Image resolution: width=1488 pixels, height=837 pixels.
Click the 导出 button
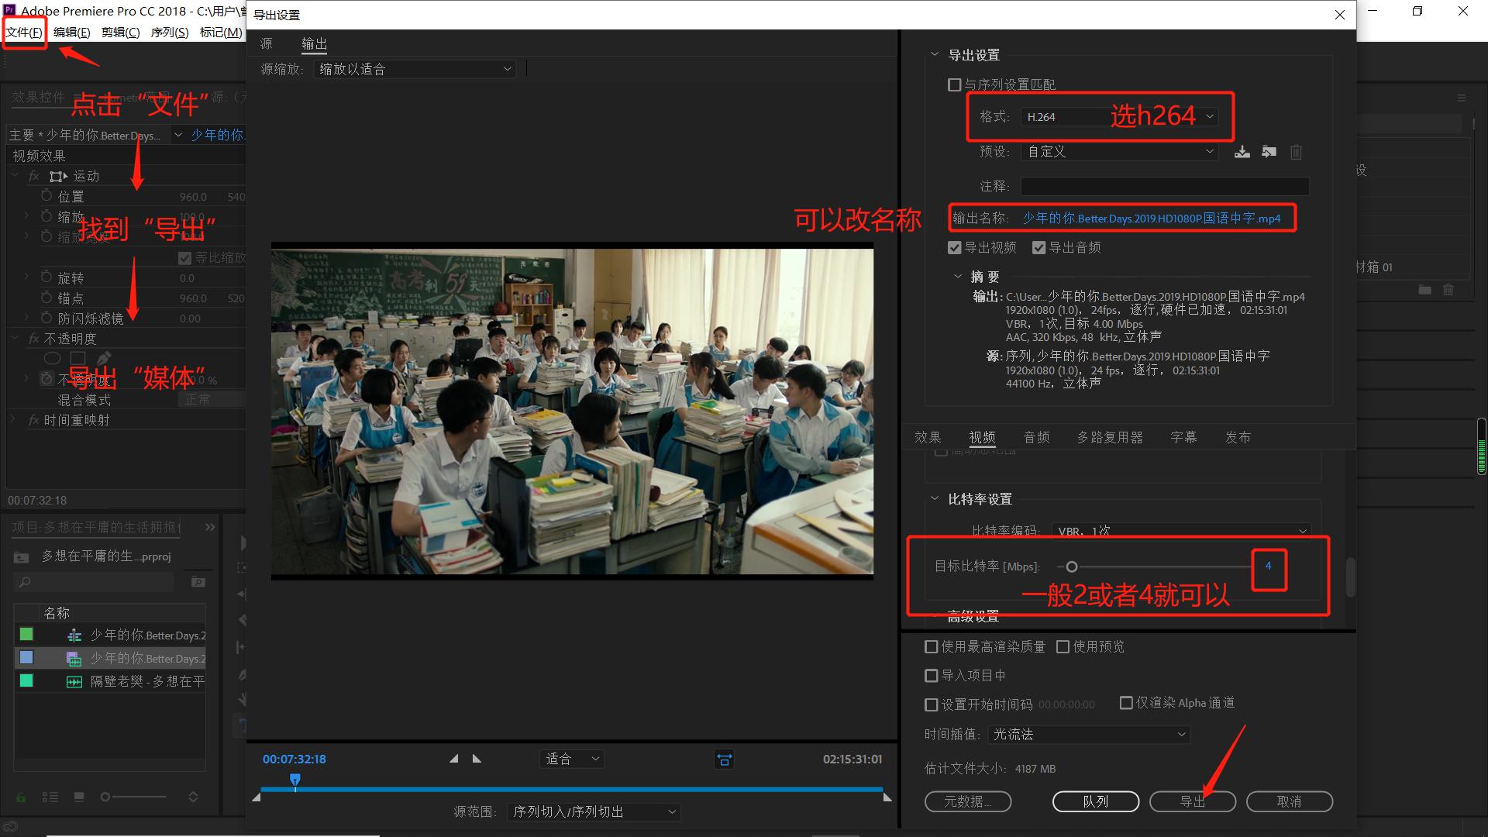(1192, 801)
